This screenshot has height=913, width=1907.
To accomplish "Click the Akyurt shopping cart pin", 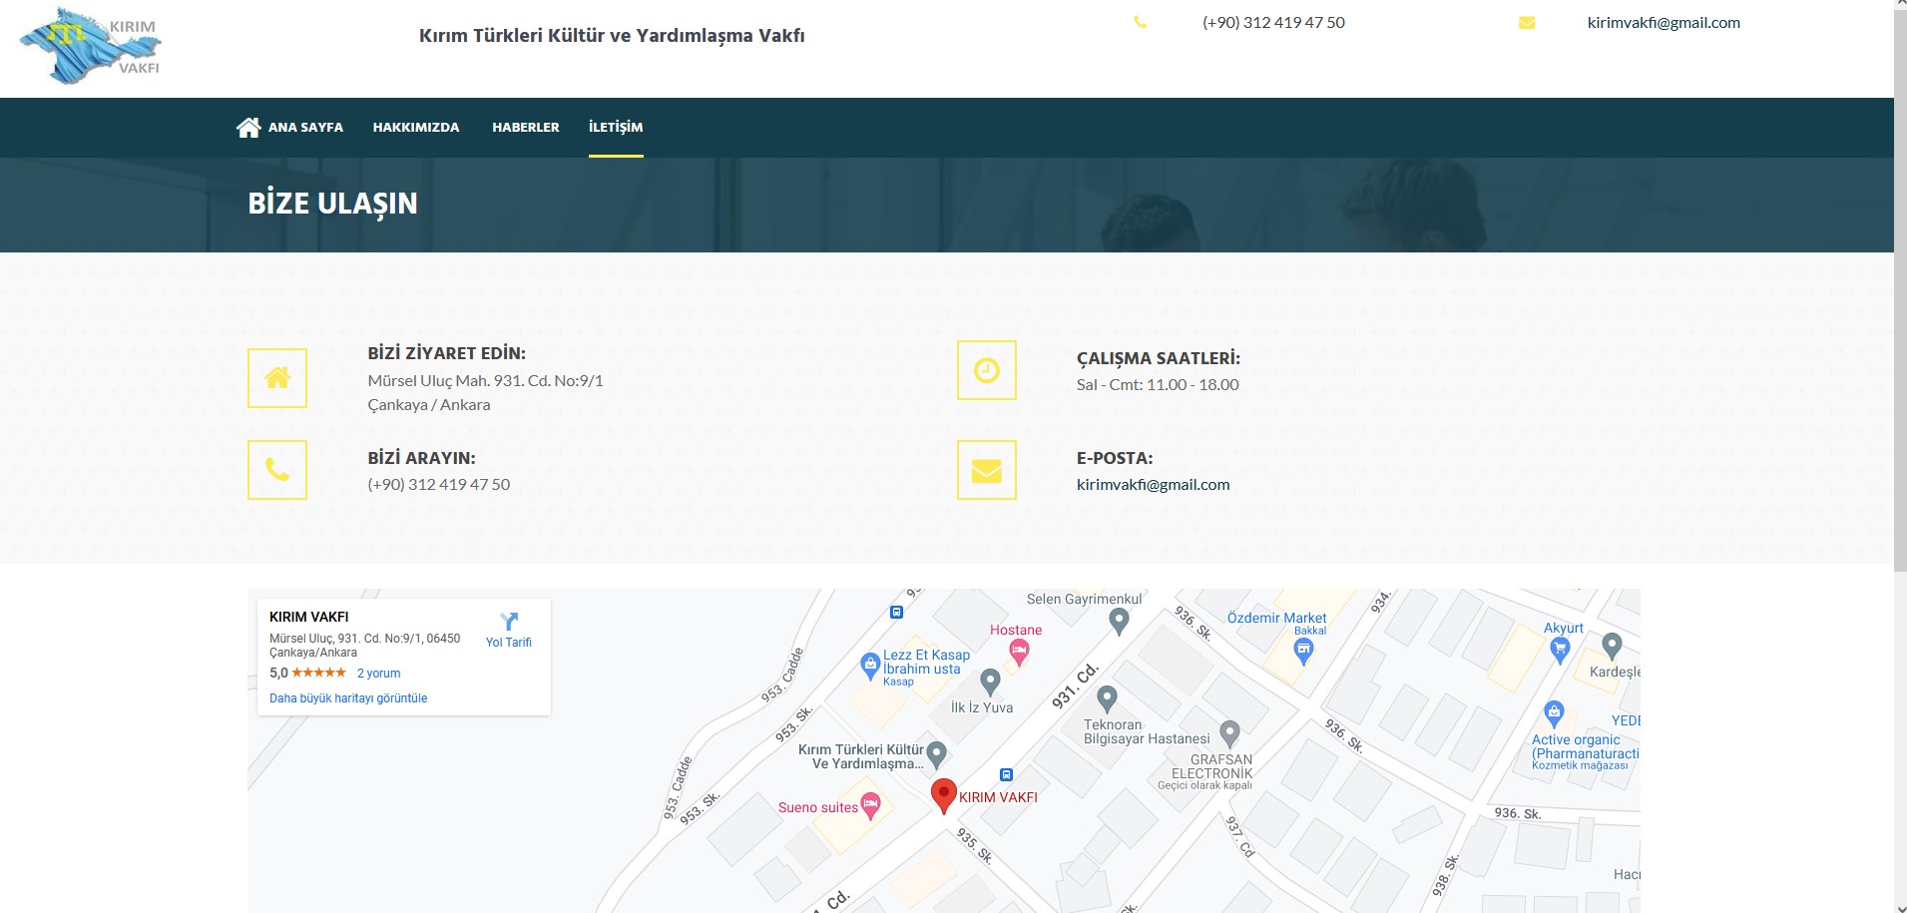I will tap(1560, 651).
